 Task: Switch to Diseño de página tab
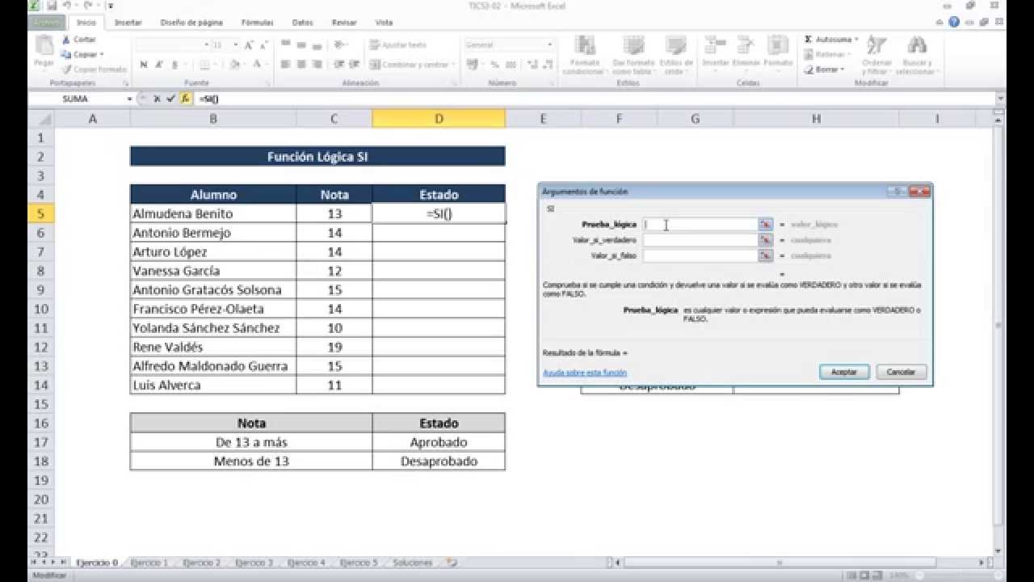(x=191, y=23)
